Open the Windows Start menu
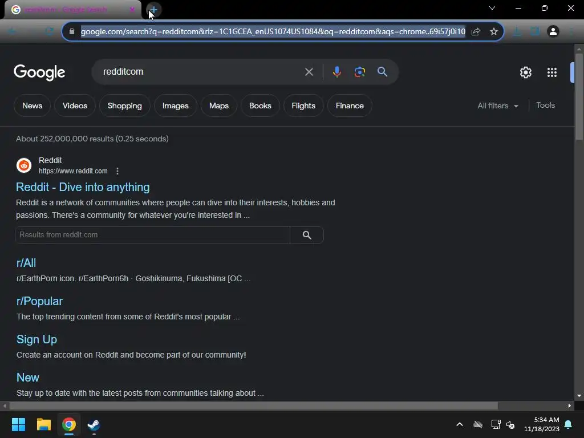 (18, 424)
